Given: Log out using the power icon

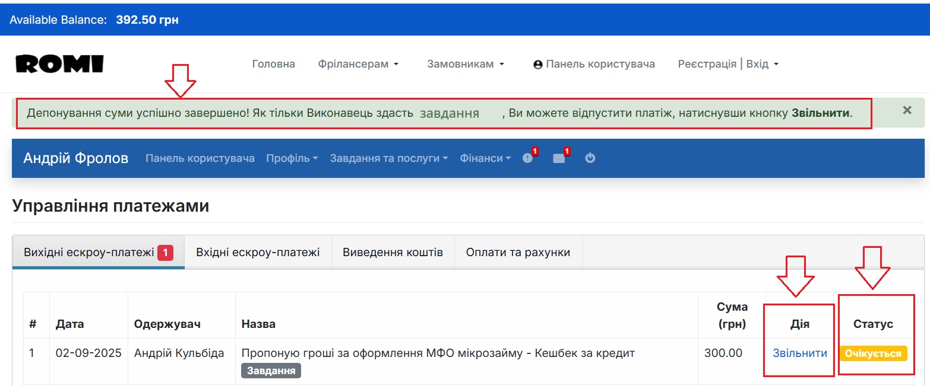Looking at the screenshot, I should point(589,158).
